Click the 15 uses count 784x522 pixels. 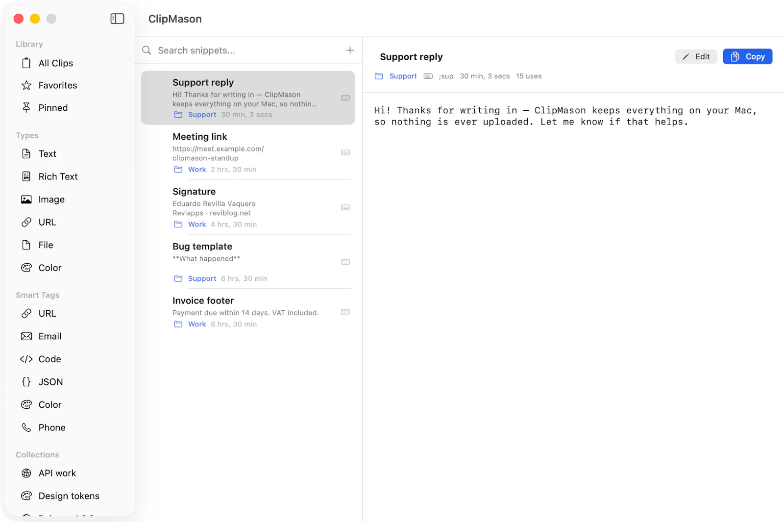click(x=529, y=76)
